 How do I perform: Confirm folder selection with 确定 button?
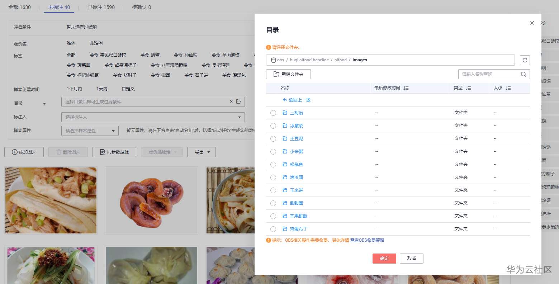tap(384, 259)
